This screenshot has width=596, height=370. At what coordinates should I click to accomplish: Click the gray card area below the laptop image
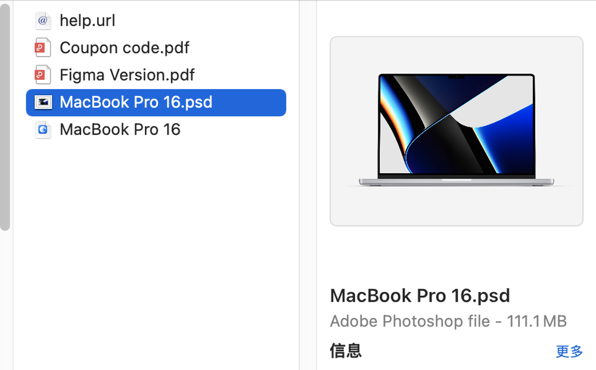[x=457, y=207]
